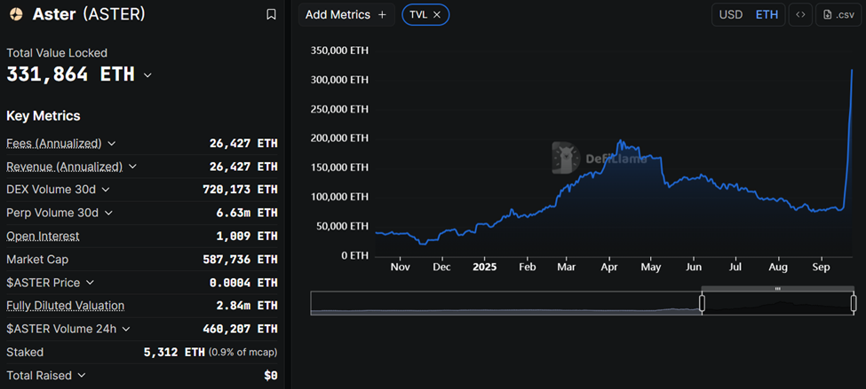
Task: Click the Aster token logo icon
Action: [x=16, y=14]
